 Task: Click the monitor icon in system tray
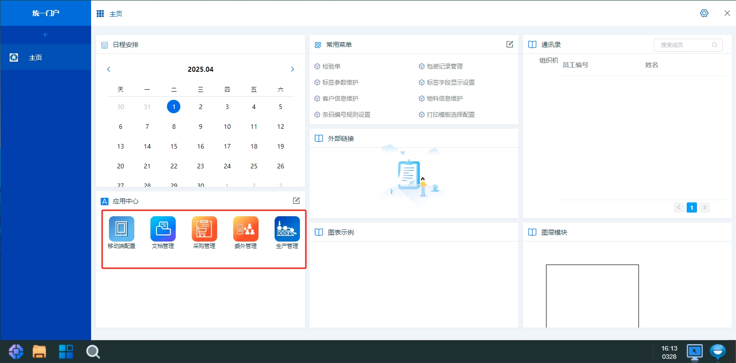[695, 352]
